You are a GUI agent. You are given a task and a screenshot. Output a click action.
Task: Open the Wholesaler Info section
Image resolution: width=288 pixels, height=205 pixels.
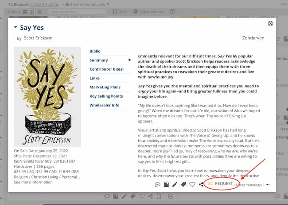[104, 105]
